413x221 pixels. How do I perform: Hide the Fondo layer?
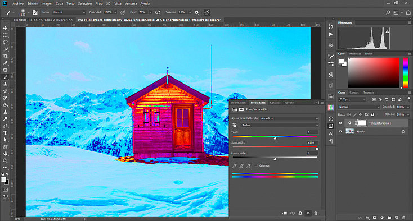pos(340,131)
